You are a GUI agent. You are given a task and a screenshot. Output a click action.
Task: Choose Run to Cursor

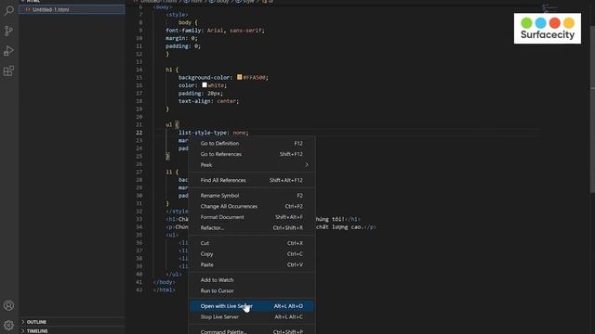(252, 290)
